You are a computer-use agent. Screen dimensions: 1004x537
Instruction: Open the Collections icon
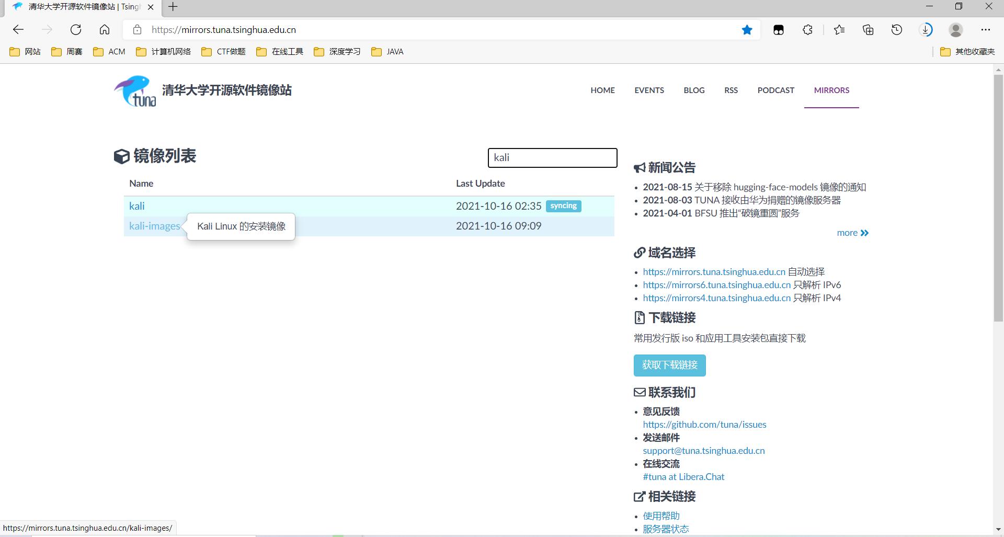tap(868, 30)
